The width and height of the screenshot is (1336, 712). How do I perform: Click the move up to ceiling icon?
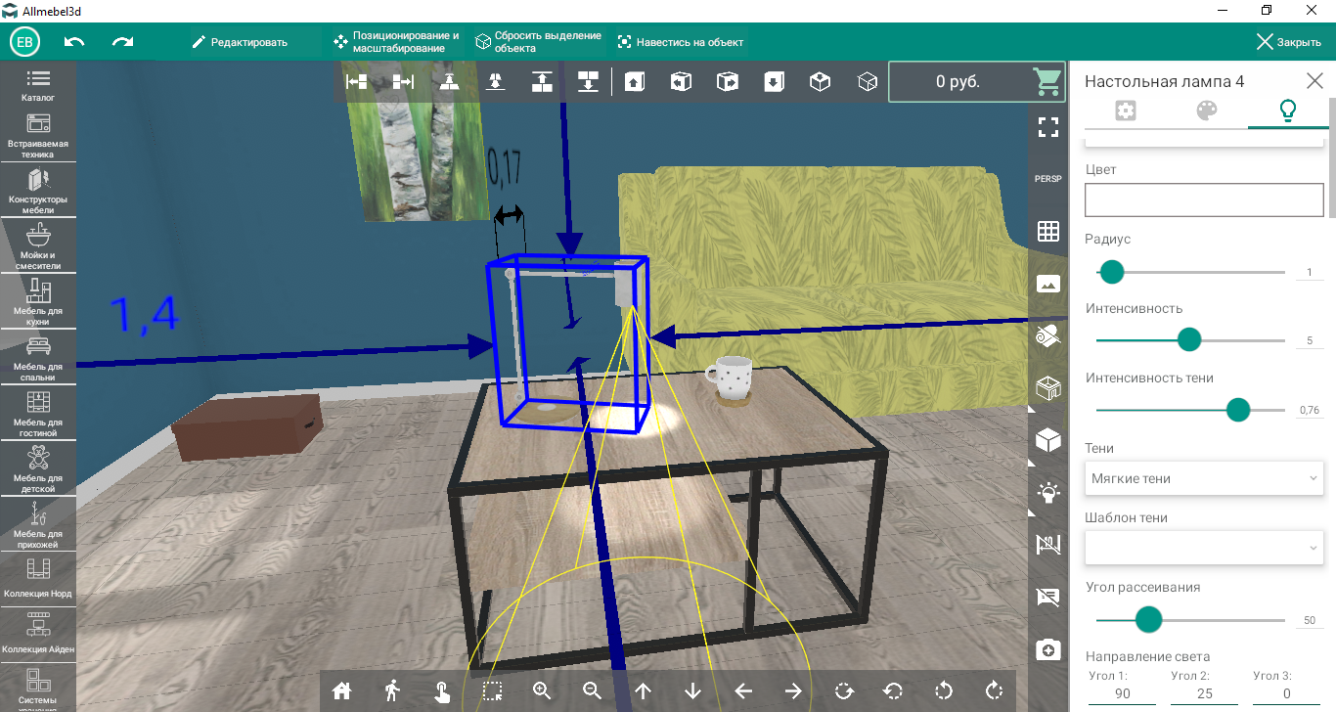(x=542, y=82)
